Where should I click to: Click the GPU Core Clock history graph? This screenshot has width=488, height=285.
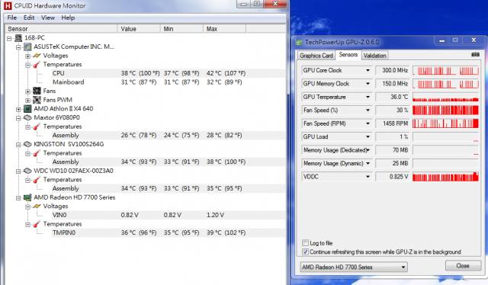pyautogui.click(x=445, y=70)
